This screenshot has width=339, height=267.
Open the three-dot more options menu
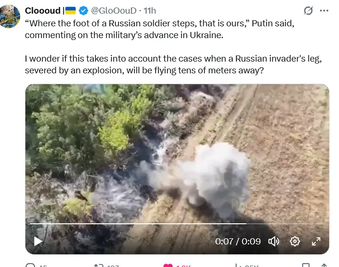[x=324, y=11]
